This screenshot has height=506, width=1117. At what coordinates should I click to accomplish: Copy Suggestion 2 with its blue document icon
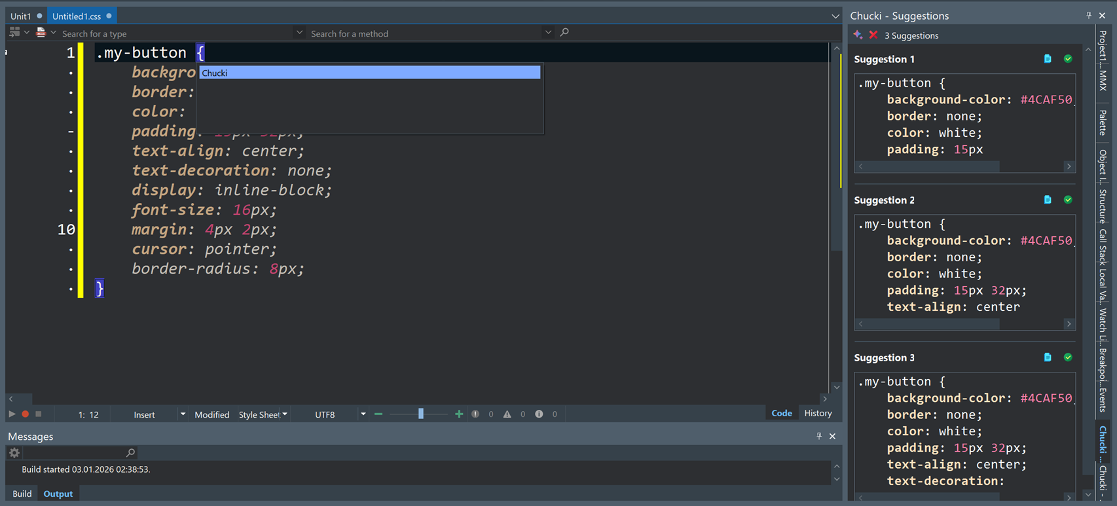pos(1048,200)
